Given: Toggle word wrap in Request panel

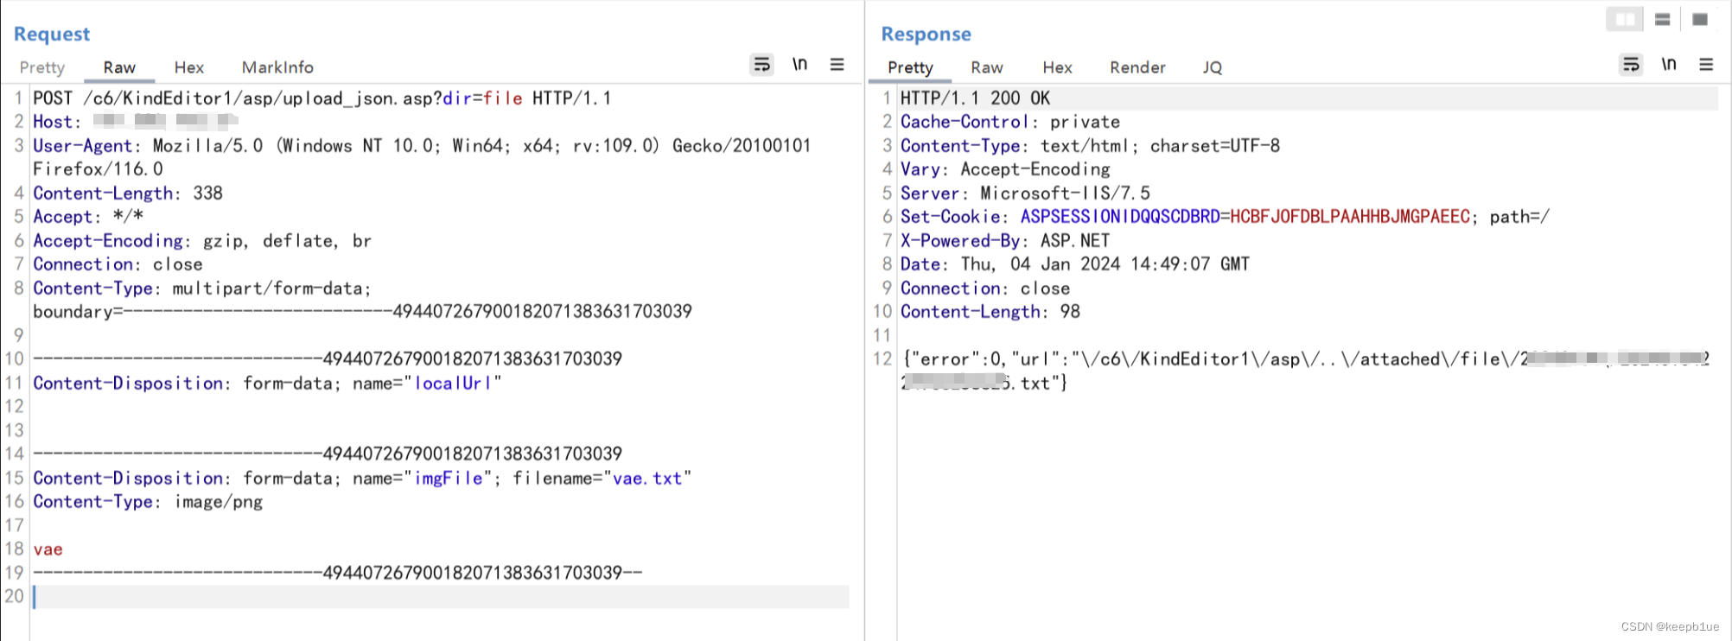Looking at the screenshot, I should point(761,65).
